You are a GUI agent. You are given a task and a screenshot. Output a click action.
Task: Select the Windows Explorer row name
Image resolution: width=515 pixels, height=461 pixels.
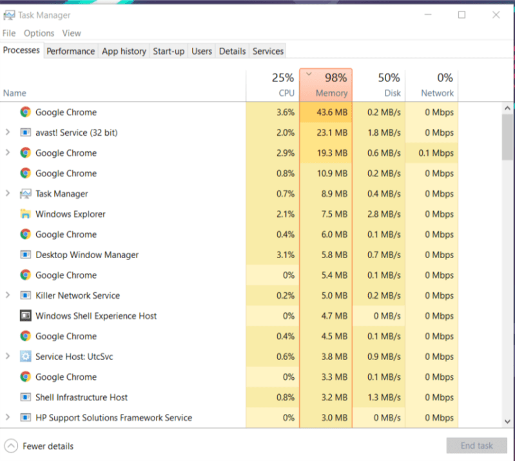point(70,214)
